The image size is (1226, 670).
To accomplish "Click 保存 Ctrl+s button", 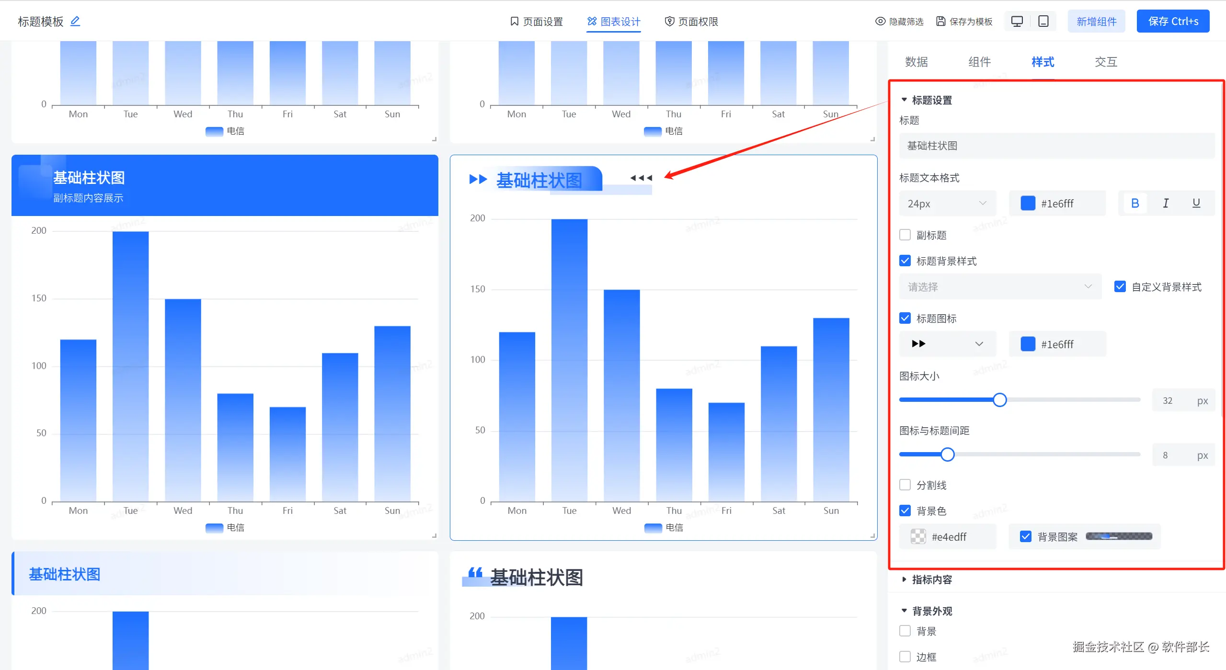I will click(1172, 22).
